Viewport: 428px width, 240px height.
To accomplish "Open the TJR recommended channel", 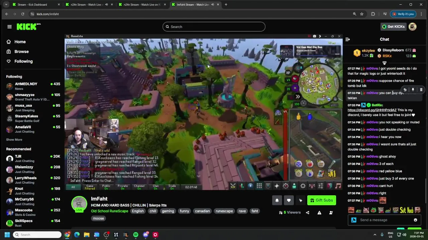I will pyautogui.click(x=33, y=158).
